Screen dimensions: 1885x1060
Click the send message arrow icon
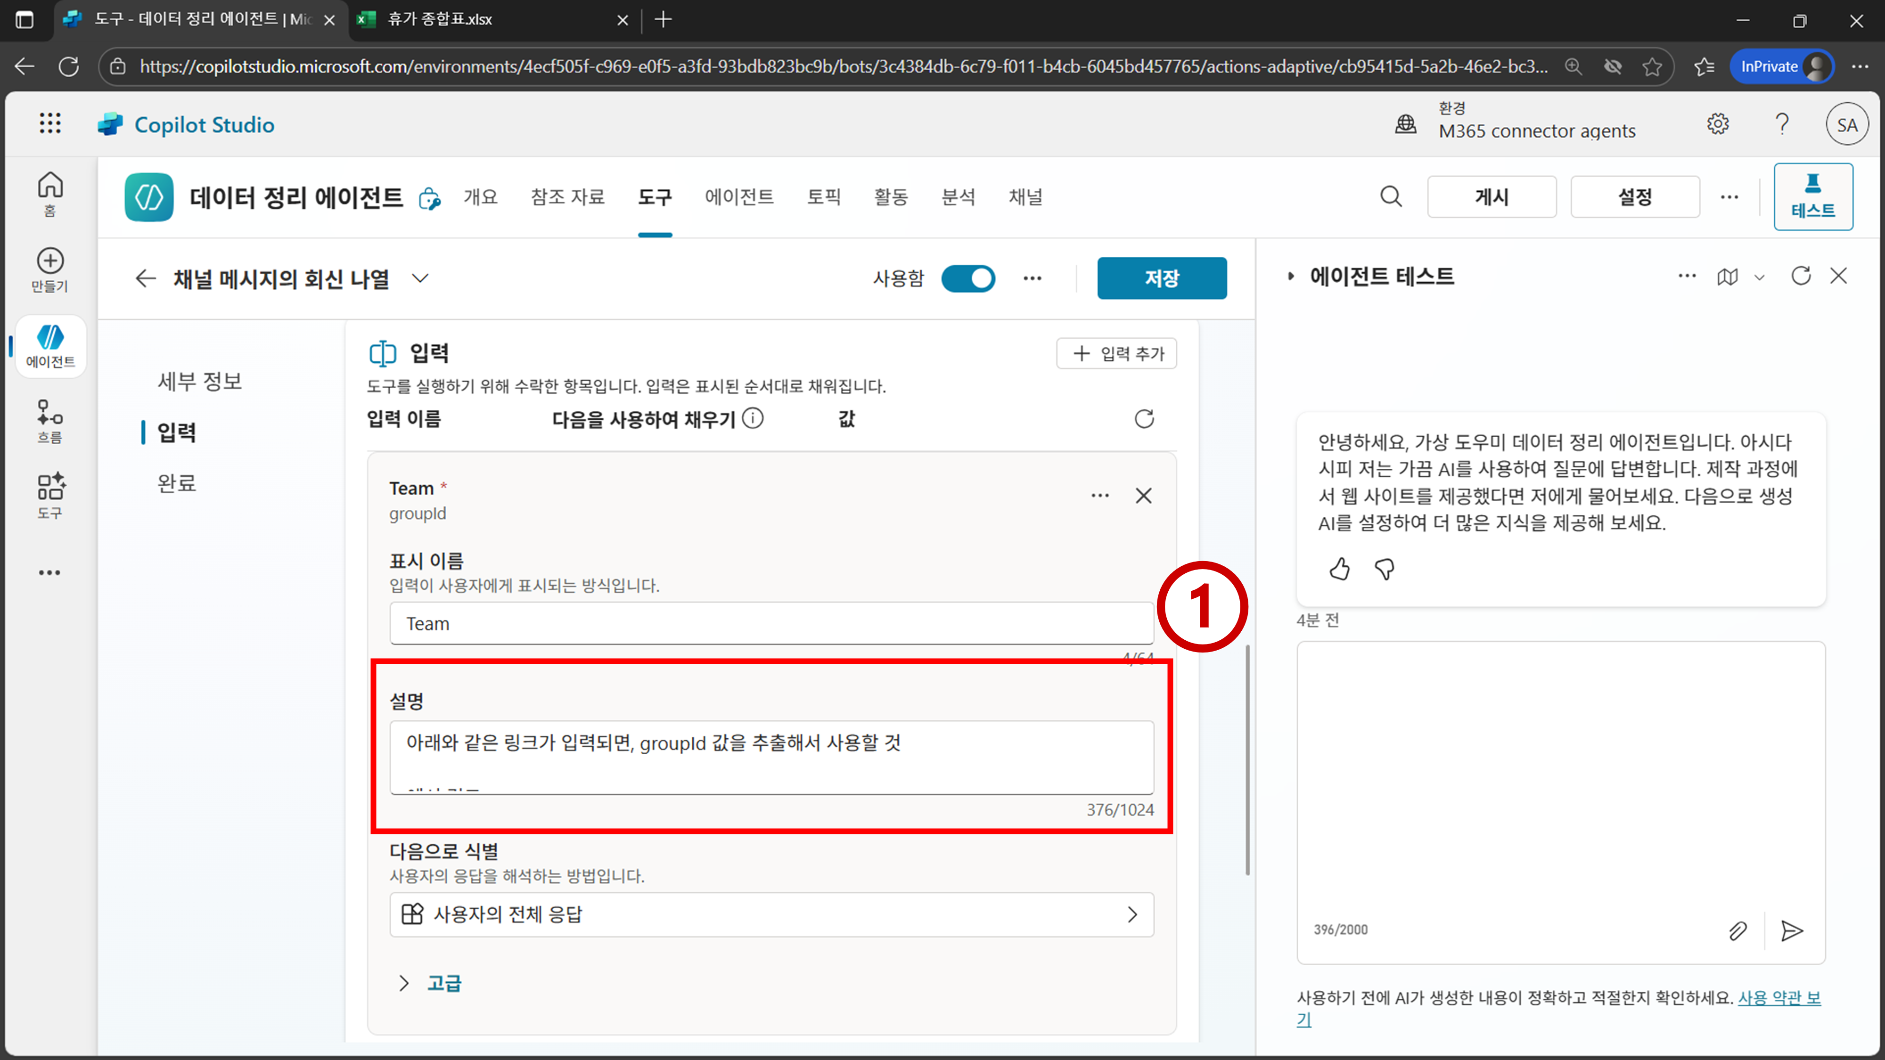coord(1791,930)
